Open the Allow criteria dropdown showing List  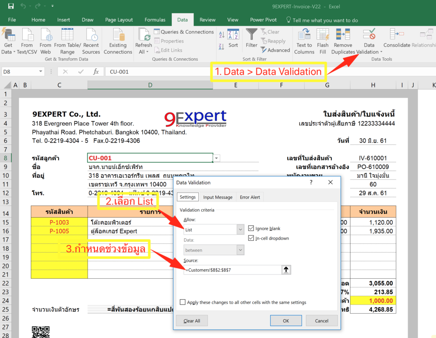240,229
